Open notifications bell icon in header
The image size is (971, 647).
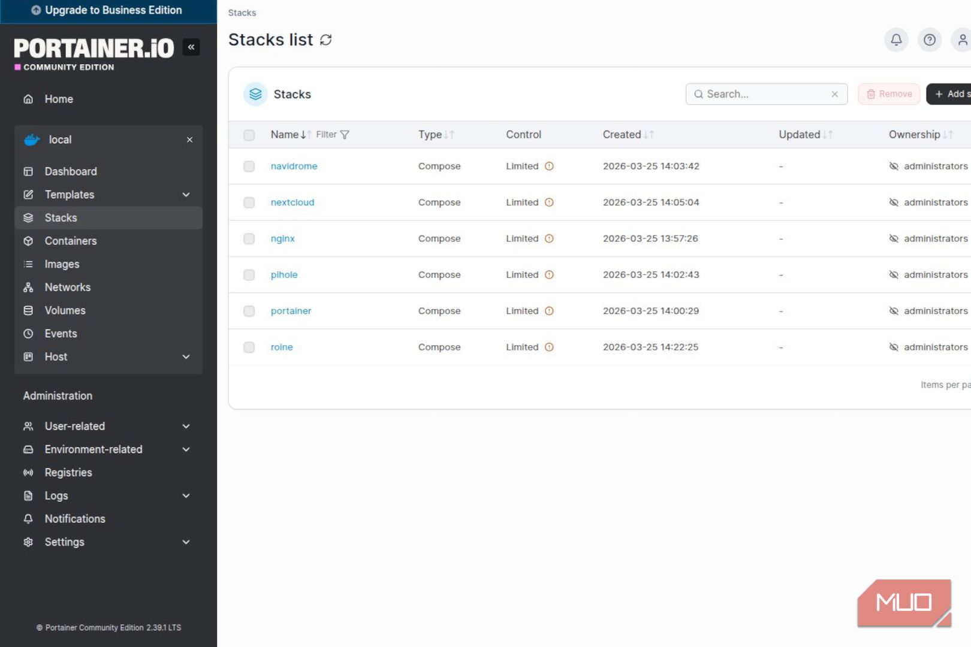click(x=896, y=40)
